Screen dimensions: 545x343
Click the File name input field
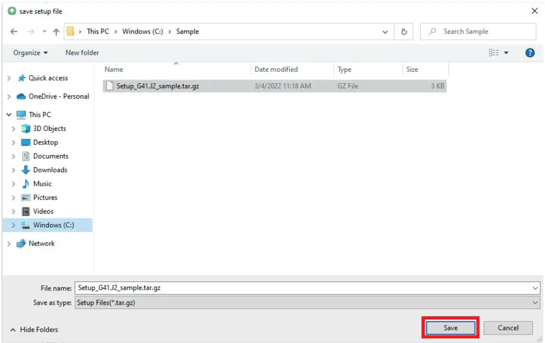point(303,288)
